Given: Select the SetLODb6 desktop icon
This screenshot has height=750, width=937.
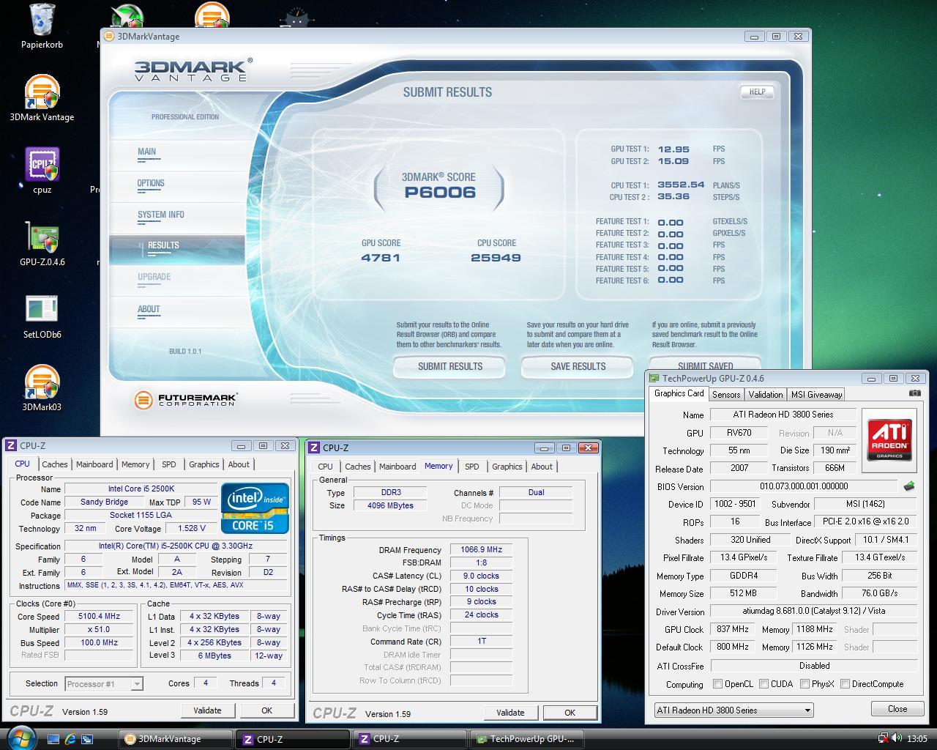Looking at the screenshot, I should 42,316.
